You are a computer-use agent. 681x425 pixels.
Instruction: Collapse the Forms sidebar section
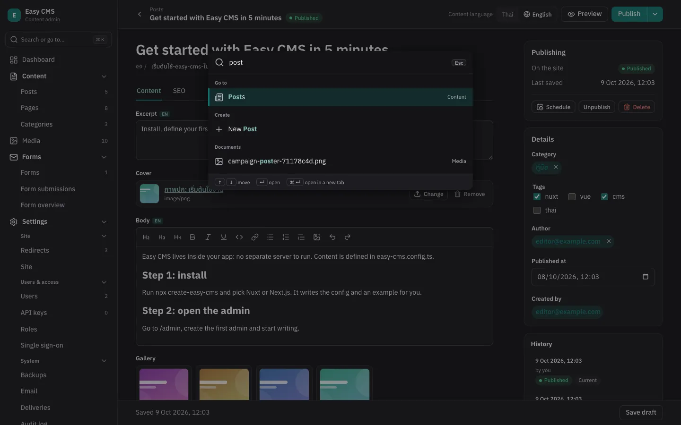(104, 157)
